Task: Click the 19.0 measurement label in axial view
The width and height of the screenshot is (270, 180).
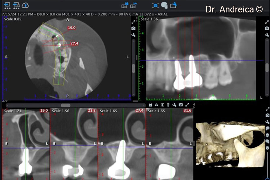Action: click(x=72, y=28)
